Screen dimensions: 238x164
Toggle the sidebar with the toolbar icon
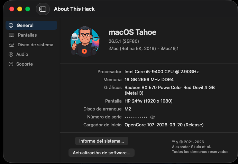tap(43, 9)
